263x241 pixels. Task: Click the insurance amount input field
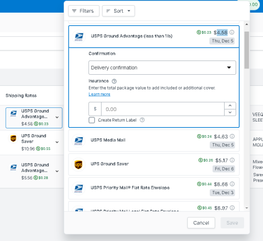[x=163, y=109]
